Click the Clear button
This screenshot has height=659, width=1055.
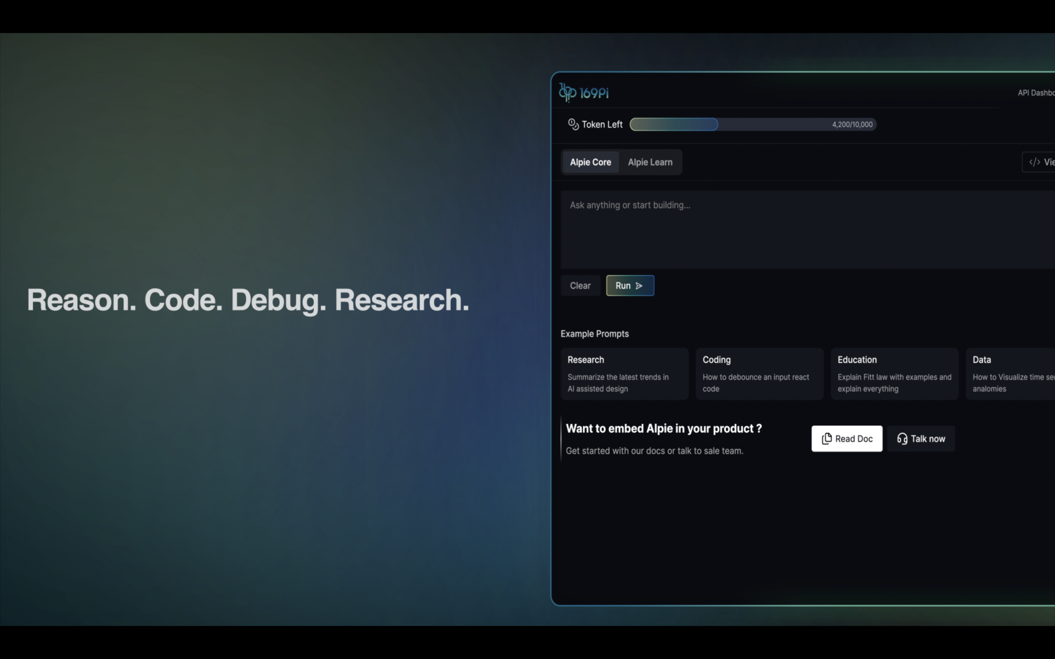point(580,286)
